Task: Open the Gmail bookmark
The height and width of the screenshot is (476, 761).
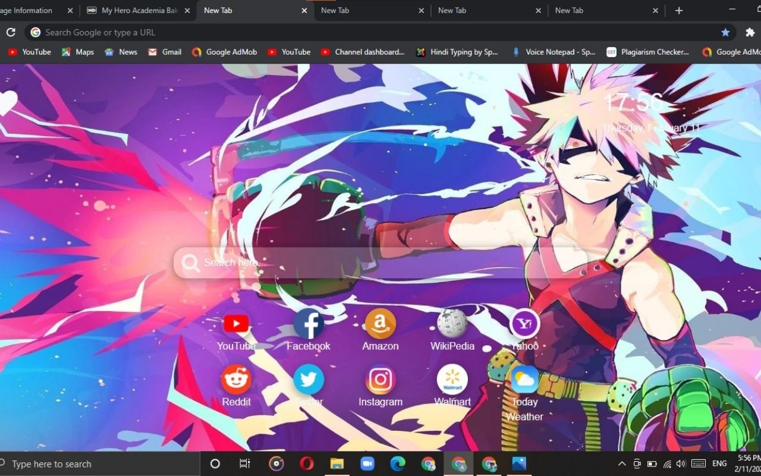Action: pos(165,52)
